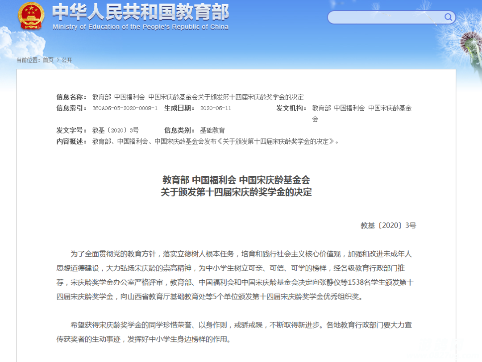The height and width of the screenshot is (362, 482).
Task: Select the category value 基础教育
Action: (212, 130)
